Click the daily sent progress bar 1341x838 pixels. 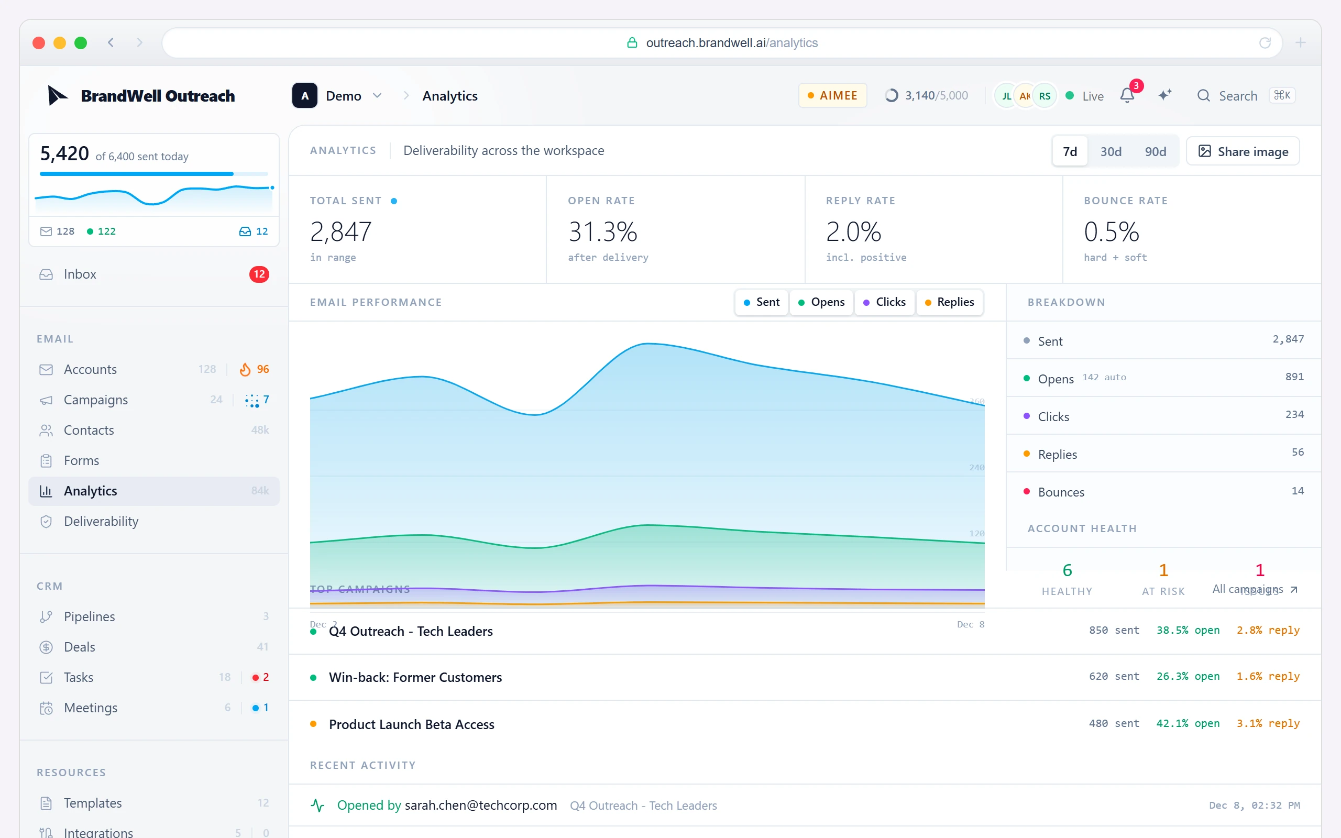tap(154, 174)
